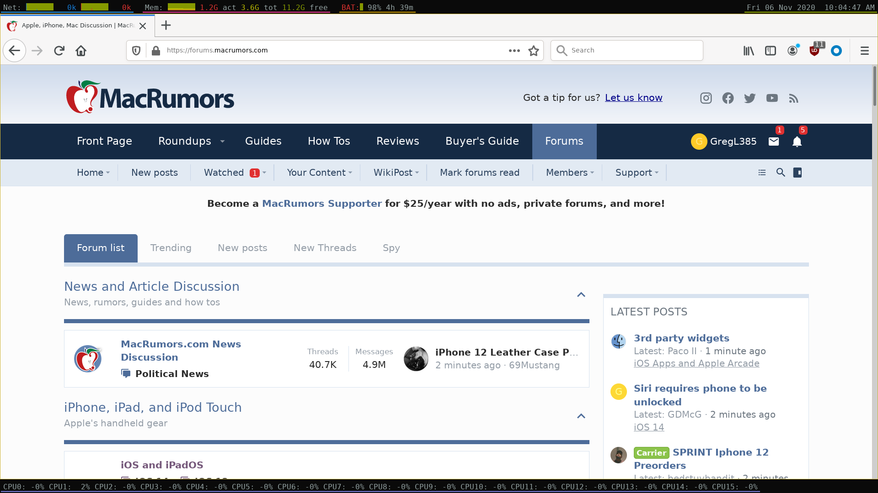Viewport: 878px width, 493px height.
Task: Open the How Tos menu item
Action: point(329,142)
